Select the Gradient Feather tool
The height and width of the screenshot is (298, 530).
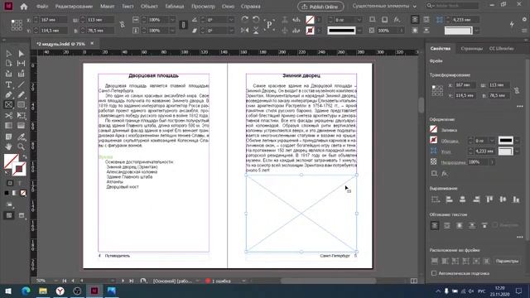pos(21,126)
